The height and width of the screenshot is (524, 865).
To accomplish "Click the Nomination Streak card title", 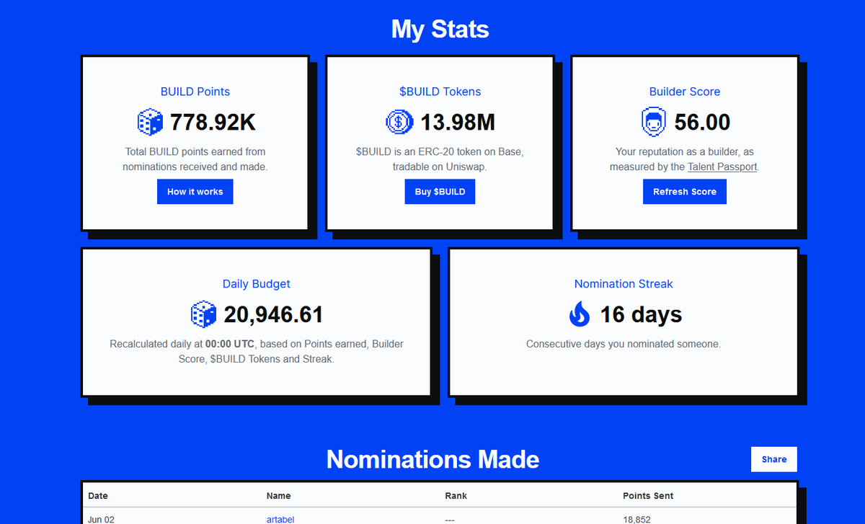I will [624, 284].
